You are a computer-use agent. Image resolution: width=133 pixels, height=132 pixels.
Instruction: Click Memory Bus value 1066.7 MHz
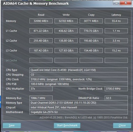[x=41, y=98]
